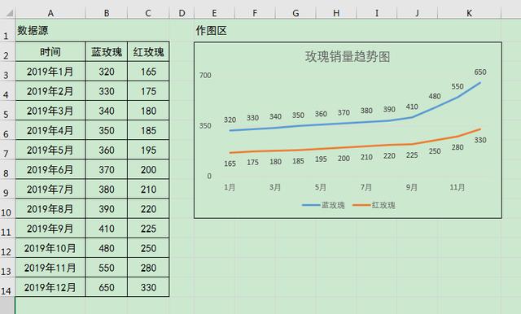Click the 蓝玫瑰 table header cell

[x=107, y=52]
